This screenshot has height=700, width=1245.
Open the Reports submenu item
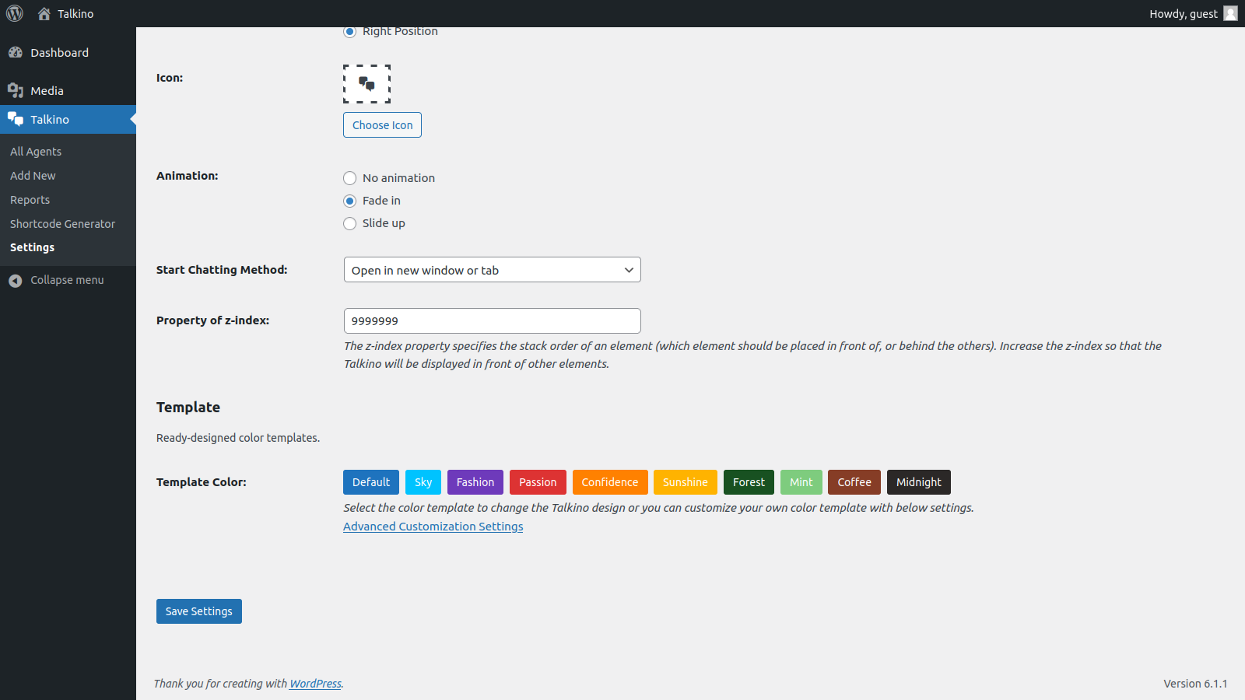[30, 200]
